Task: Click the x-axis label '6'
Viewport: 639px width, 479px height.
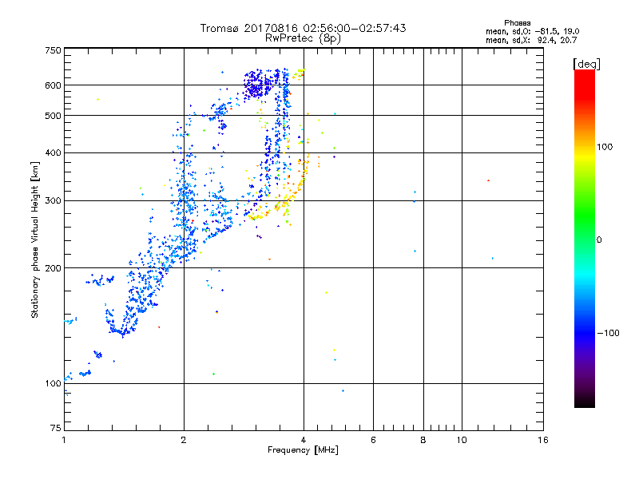Action: [x=373, y=440]
